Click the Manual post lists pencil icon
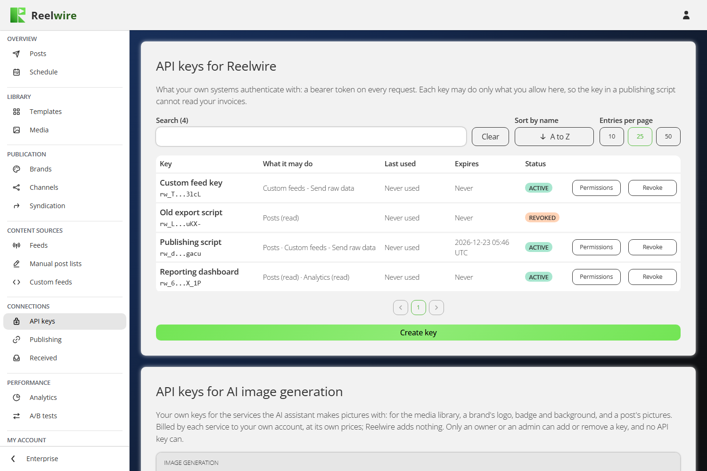 pos(16,264)
